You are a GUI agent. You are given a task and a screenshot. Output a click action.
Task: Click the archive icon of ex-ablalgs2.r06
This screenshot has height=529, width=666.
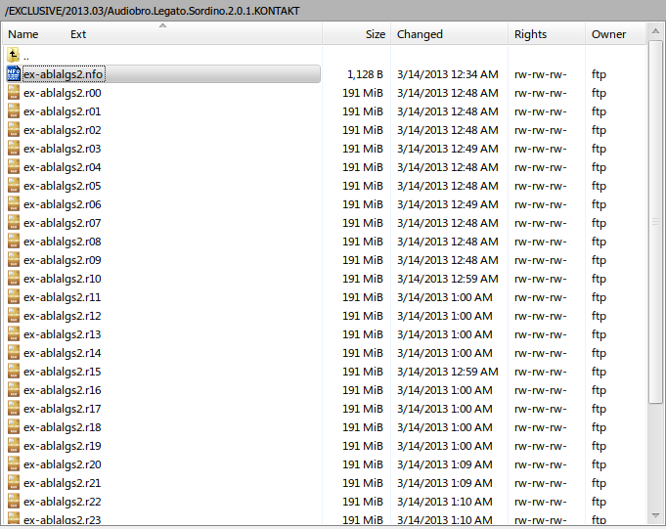click(13, 204)
